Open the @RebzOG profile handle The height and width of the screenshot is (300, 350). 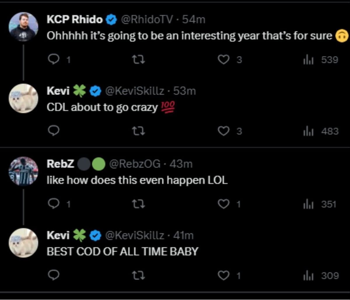(134, 164)
